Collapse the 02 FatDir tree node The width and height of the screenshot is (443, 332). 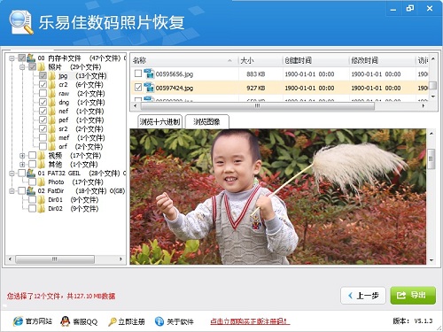12,191
